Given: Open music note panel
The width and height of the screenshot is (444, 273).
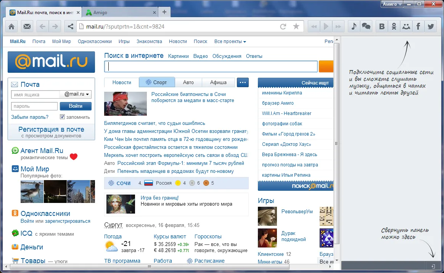Looking at the screenshot, I should (x=354, y=27).
